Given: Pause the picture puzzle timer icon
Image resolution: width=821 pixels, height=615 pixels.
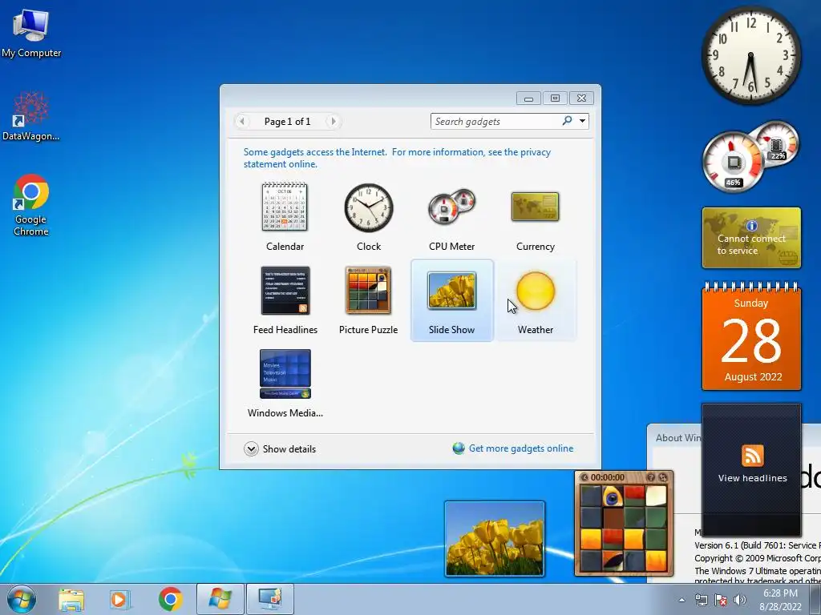Looking at the screenshot, I should [x=584, y=477].
